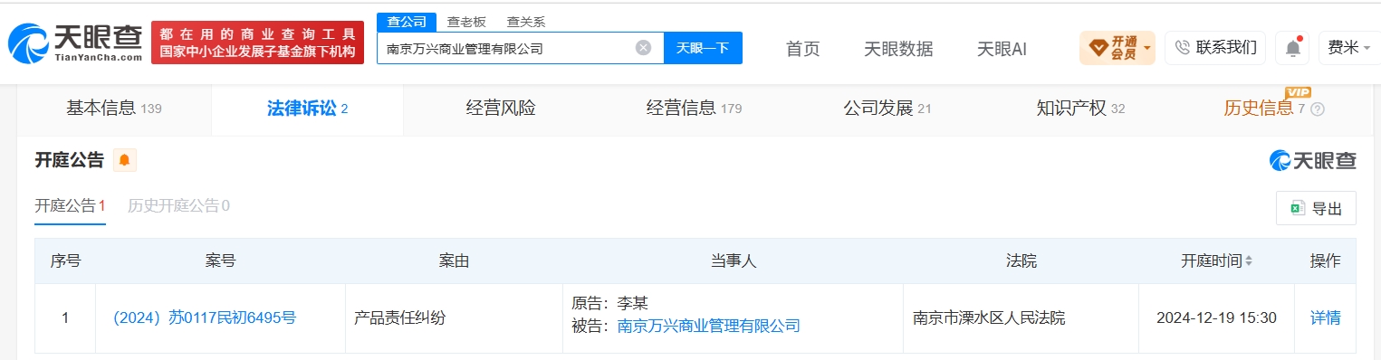Click the 案由 column header
This screenshot has width=1381, height=360.
point(454,261)
